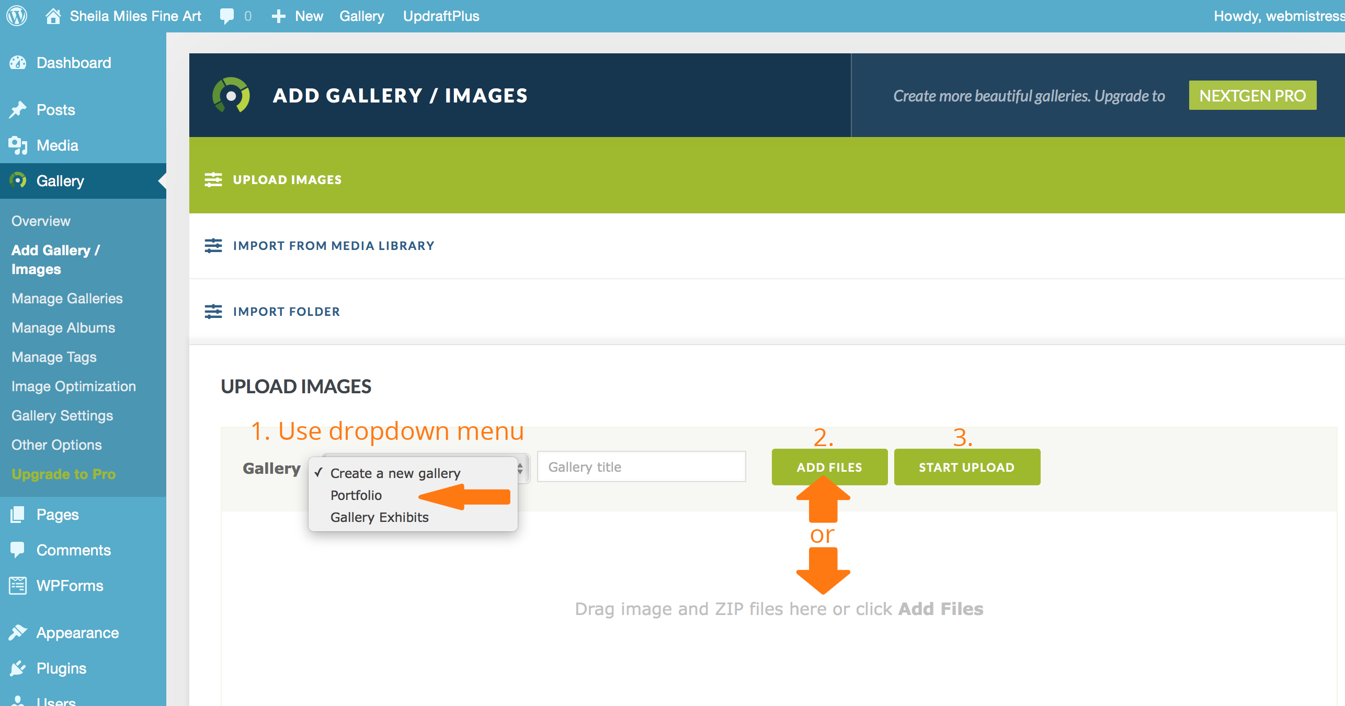Collapse the Upload Images green section
This screenshot has height=706, width=1345.
coord(287,180)
